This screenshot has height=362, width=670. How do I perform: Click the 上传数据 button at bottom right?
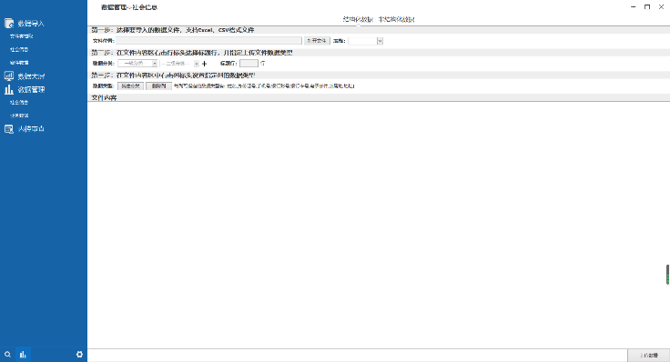(x=648, y=355)
